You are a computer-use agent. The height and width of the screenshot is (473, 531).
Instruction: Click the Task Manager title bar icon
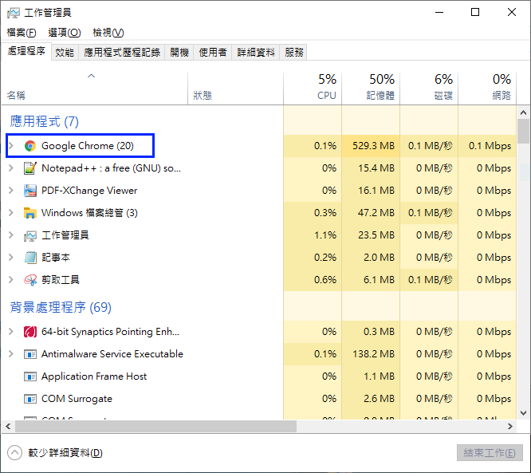pyautogui.click(x=14, y=13)
